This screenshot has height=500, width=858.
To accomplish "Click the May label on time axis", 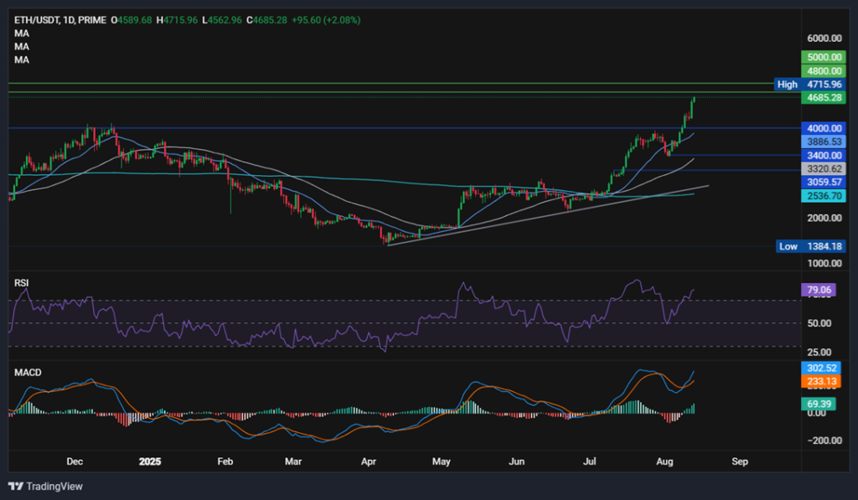I will [441, 461].
